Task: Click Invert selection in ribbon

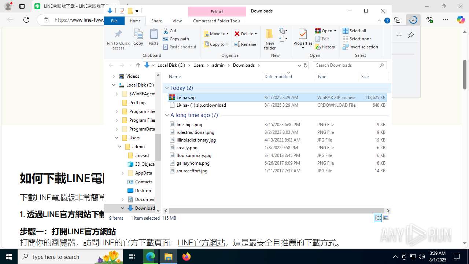Action: [x=360, y=47]
